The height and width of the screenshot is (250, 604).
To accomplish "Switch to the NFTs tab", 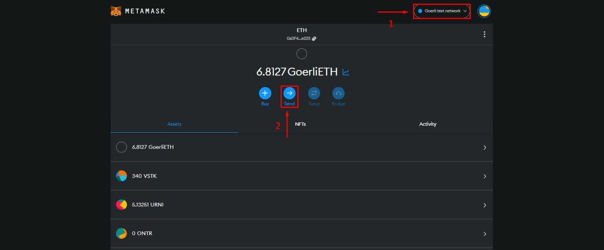I will point(300,124).
